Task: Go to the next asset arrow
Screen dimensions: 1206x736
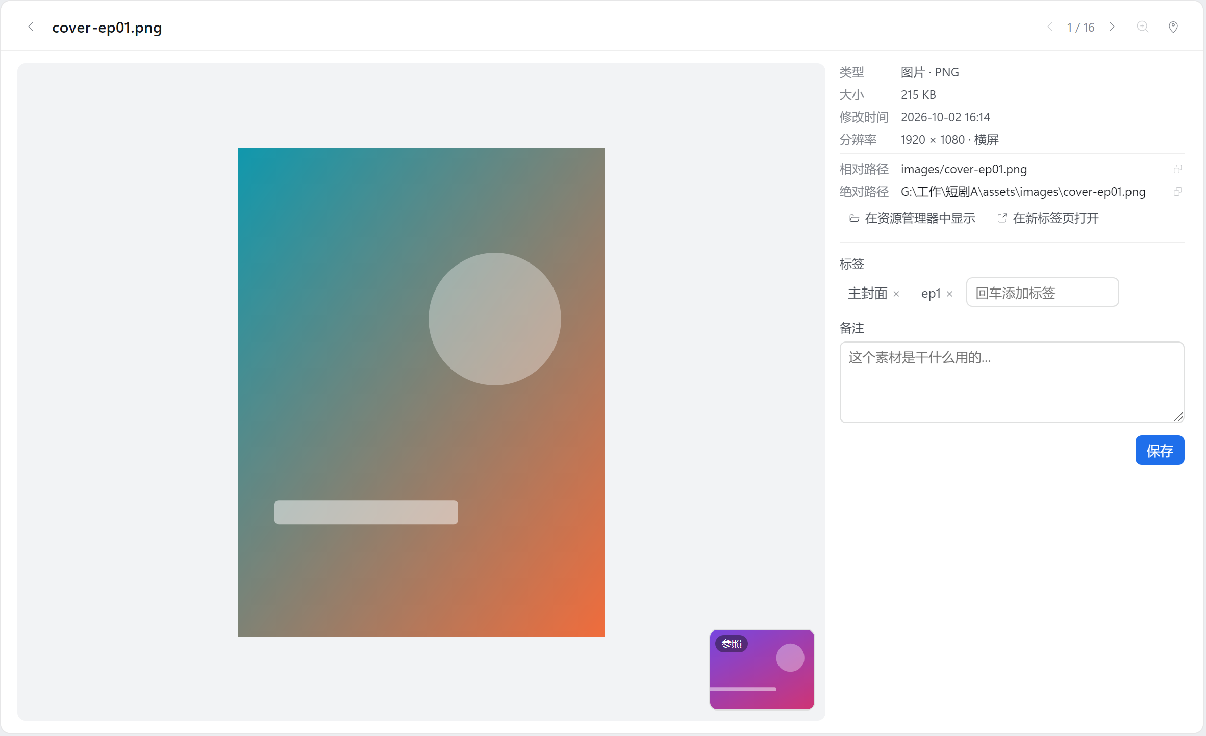Action: (x=1112, y=27)
